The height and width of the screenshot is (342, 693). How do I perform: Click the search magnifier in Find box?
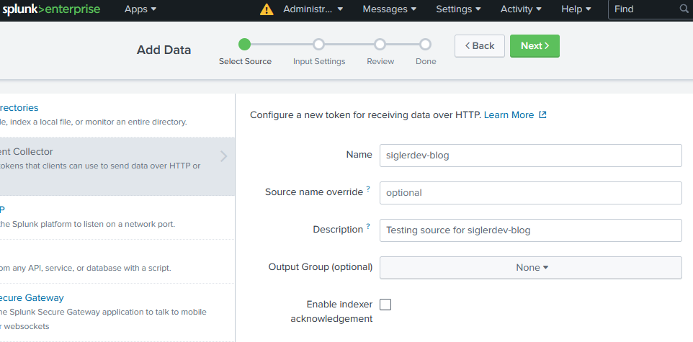point(684,9)
